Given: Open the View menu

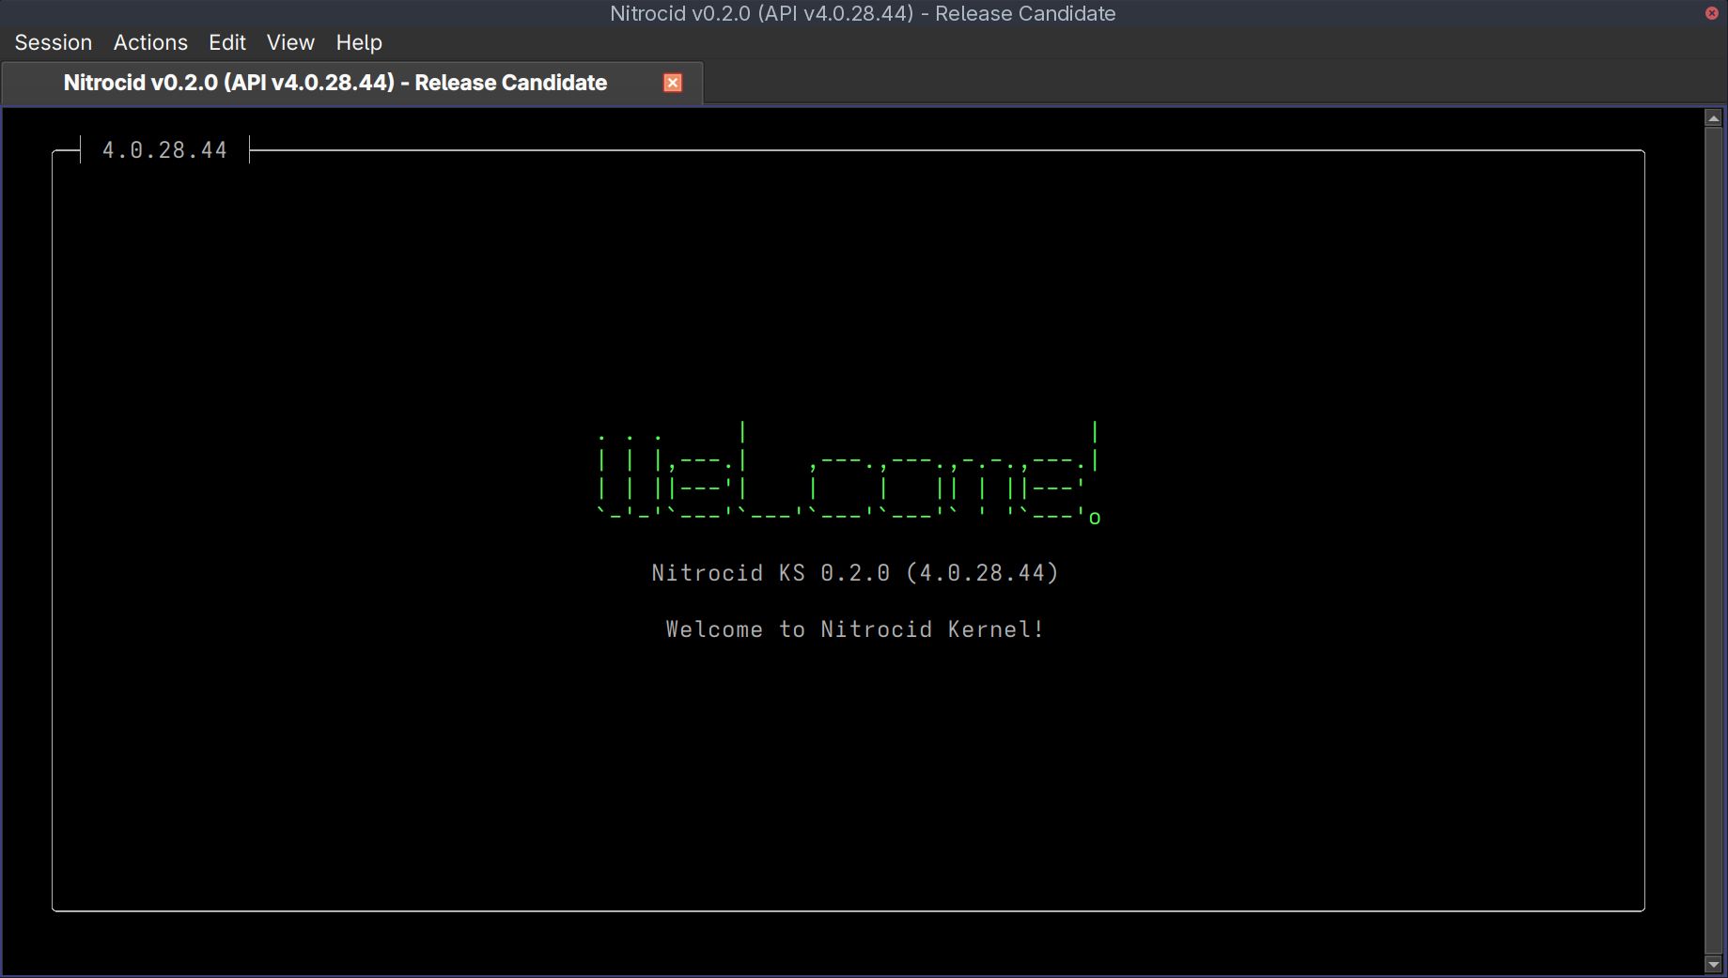Looking at the screenshot, I should [x=290, y=42].
